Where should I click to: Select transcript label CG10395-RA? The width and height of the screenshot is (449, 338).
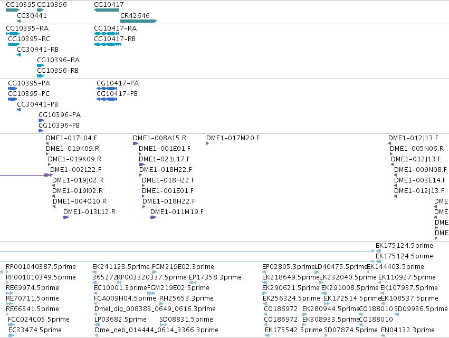click(27, 28)
